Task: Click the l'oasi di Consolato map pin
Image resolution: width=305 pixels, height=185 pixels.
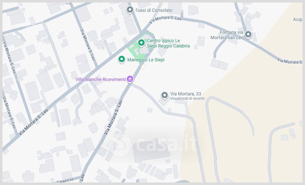Action: (x=130, y=10)
